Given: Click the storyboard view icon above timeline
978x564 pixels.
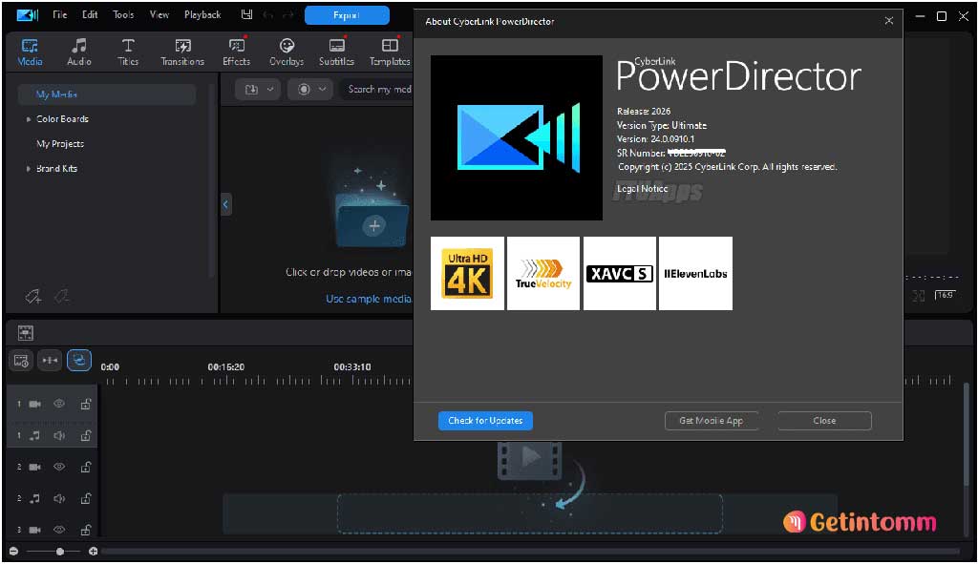Looking at the screenshot, I should 26,333.
